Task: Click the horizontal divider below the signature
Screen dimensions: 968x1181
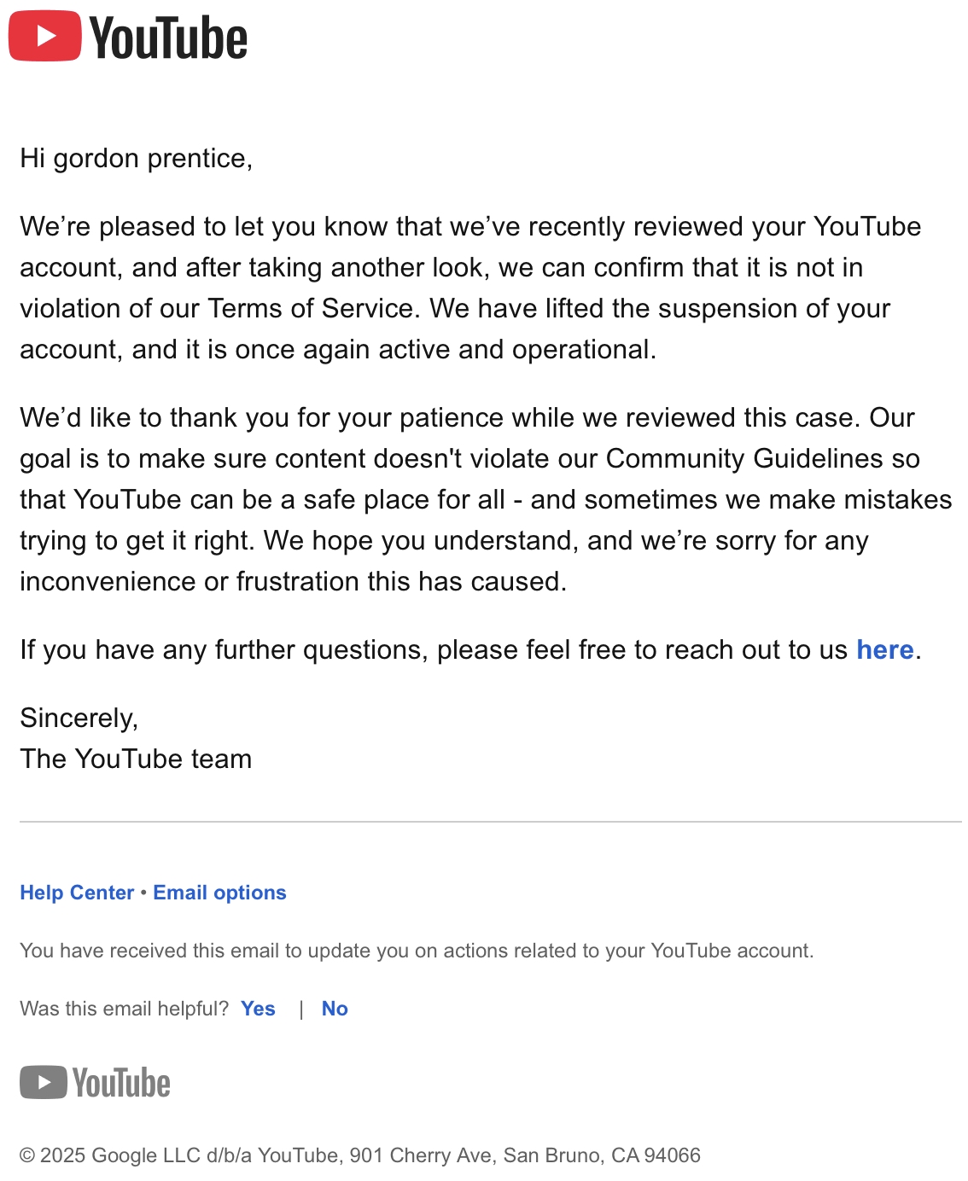Action: point(491,822)
